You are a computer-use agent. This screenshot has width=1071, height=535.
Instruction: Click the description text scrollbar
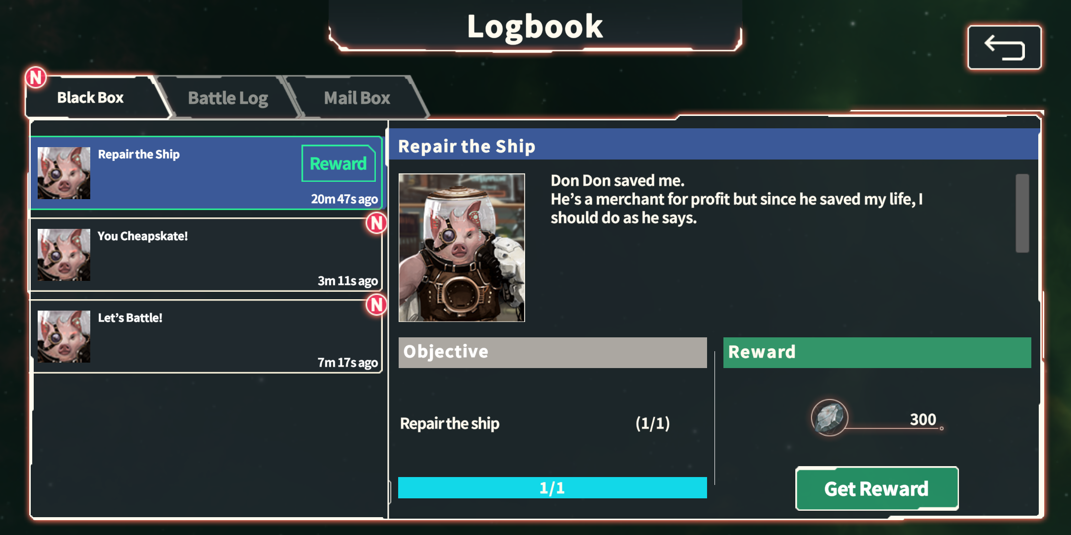pos(1022,213)
